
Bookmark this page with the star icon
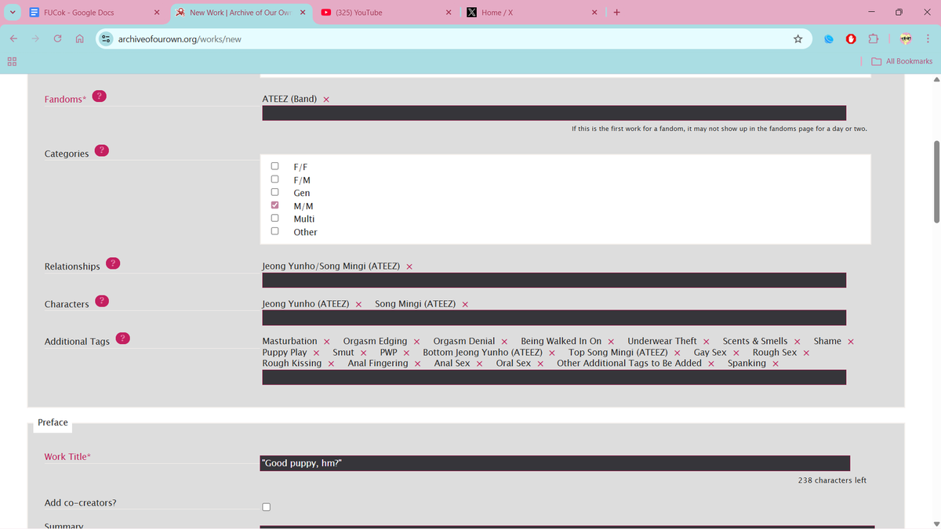(x=797, y=39)
